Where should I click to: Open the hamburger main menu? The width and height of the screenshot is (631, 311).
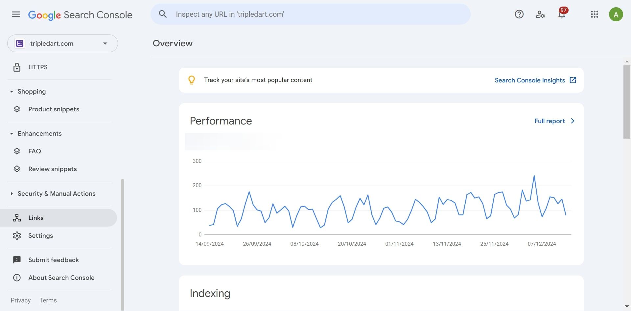[16, 14]
